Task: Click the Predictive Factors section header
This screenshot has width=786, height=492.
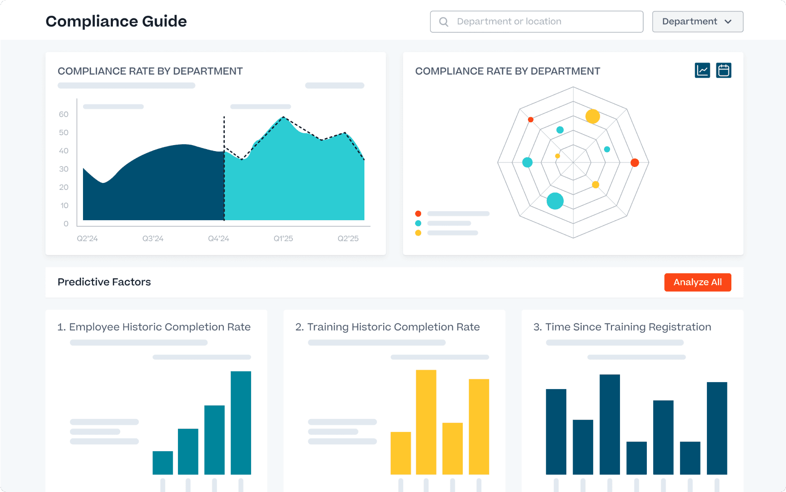Action: 104,282
